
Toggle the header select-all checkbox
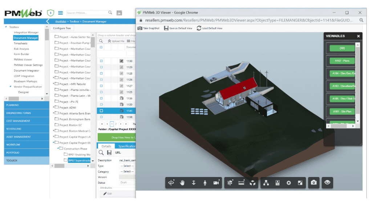point(101,47)
